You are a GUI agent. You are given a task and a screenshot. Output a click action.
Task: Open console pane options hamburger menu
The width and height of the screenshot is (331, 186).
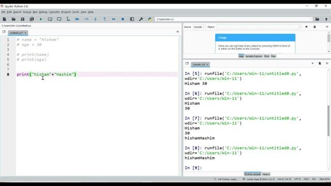pos(327,63)
